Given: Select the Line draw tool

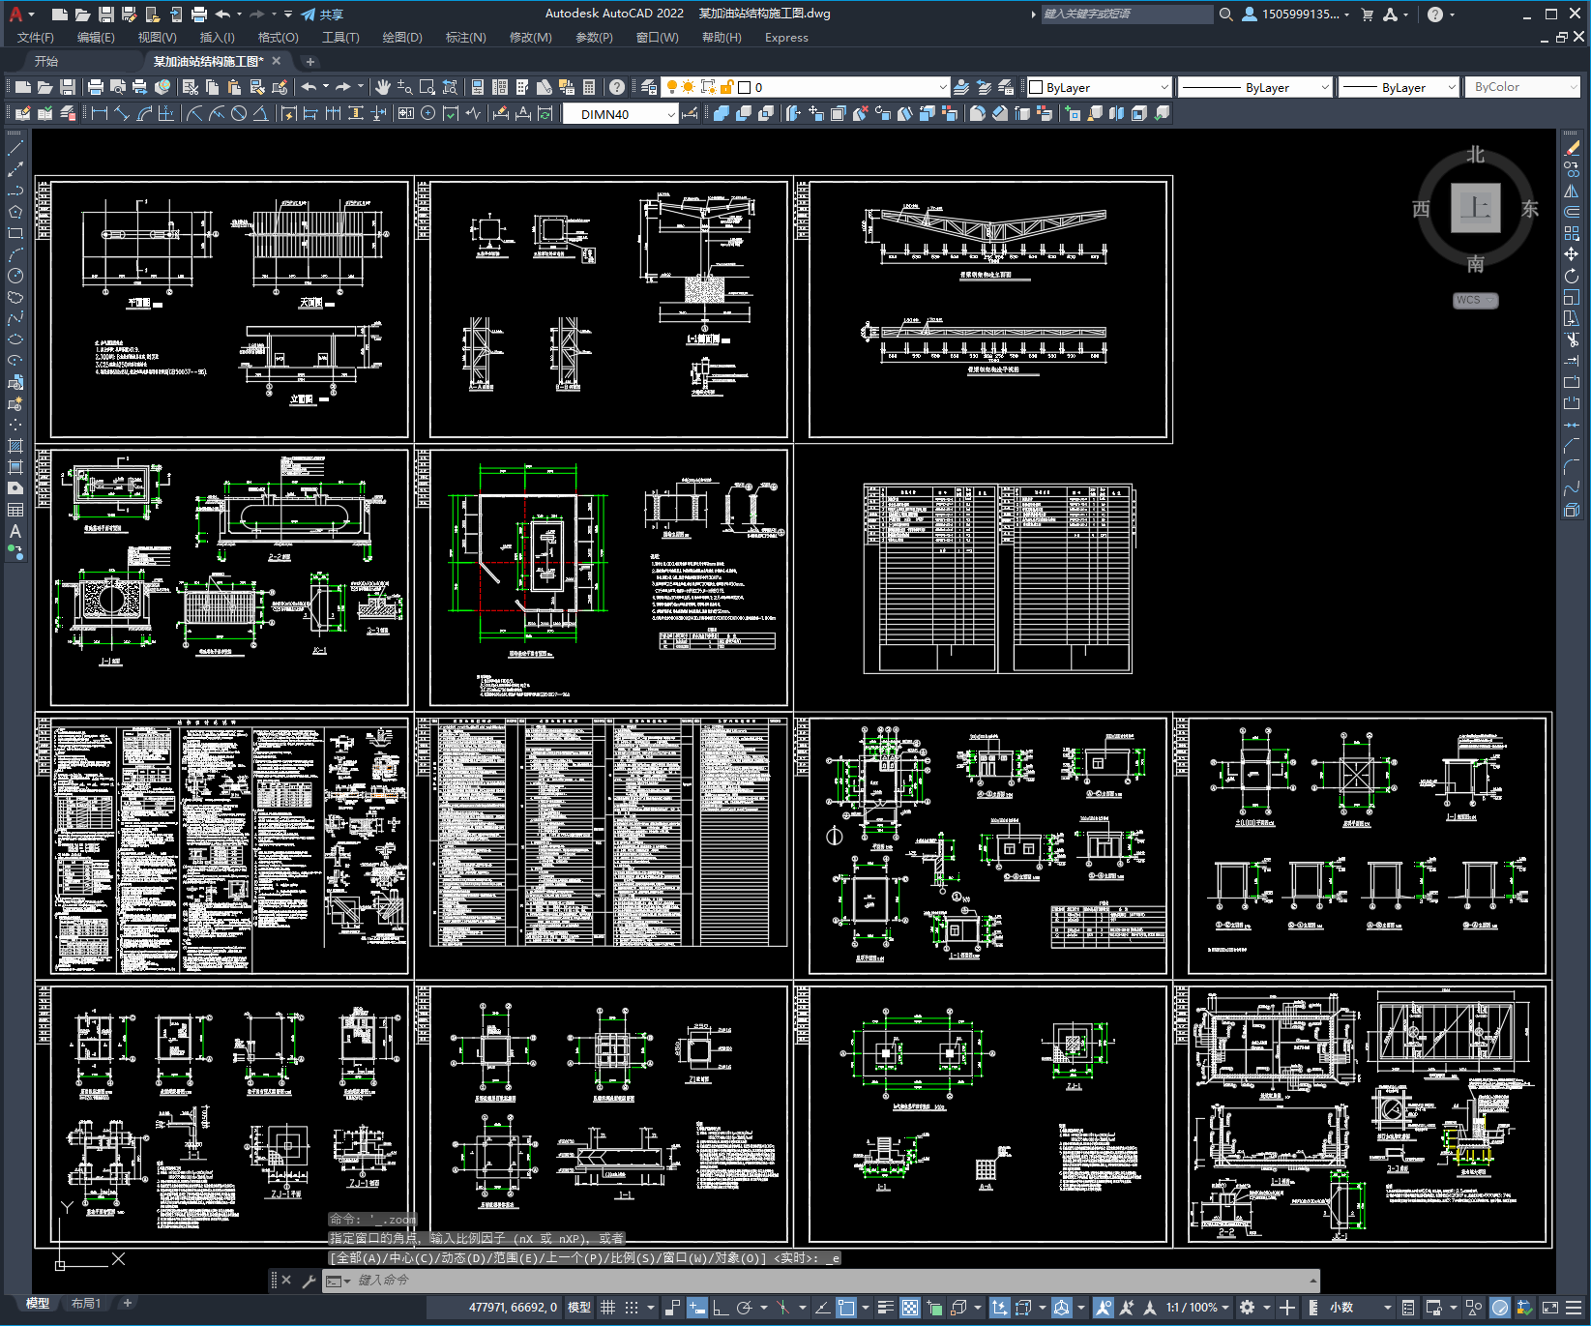Looking at the screenshot, I should (15, 148).
